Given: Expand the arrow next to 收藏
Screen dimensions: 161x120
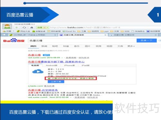Looking at the screenshot, I should 14,31.
